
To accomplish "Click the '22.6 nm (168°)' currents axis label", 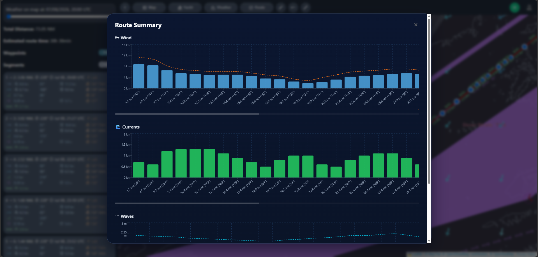I will click(357, 187).
